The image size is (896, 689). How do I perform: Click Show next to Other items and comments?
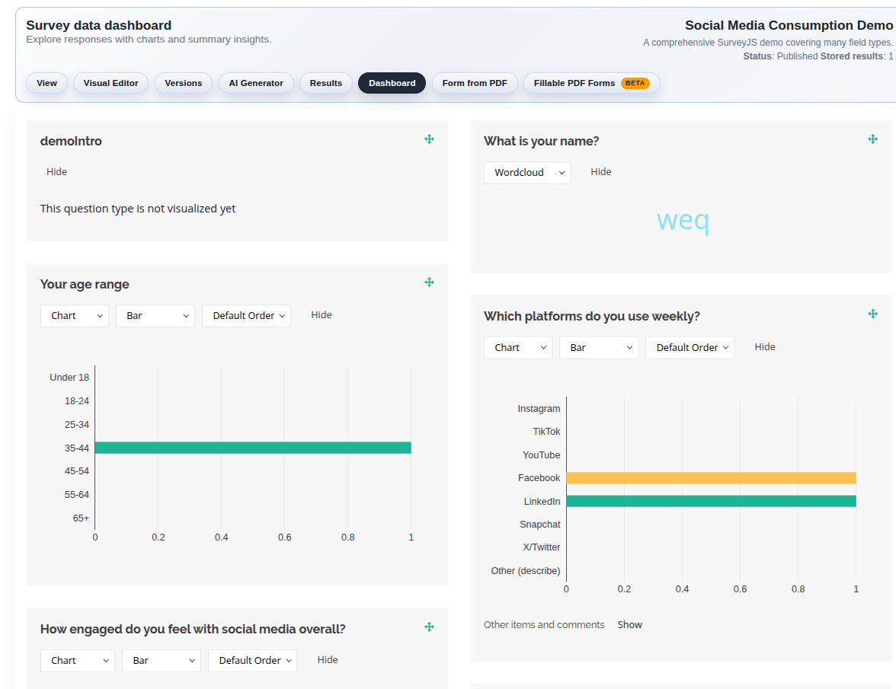point(629,624)
